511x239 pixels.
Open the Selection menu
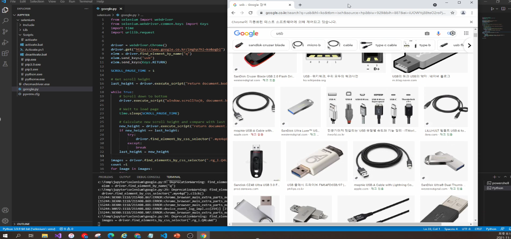click(x=37, y=2)
